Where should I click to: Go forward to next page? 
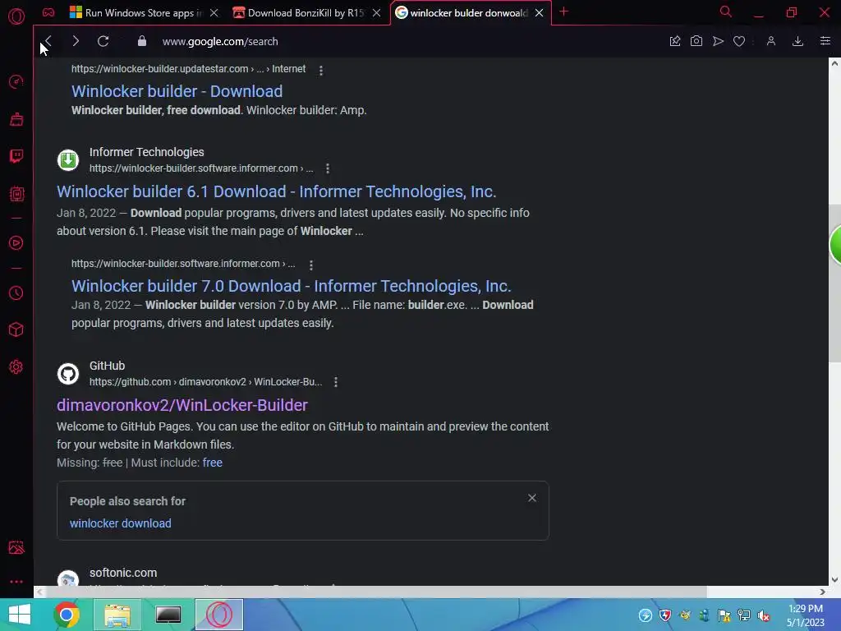76,41
